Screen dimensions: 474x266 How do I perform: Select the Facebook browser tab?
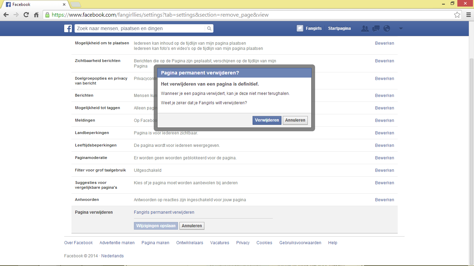(x=35, y=5)
